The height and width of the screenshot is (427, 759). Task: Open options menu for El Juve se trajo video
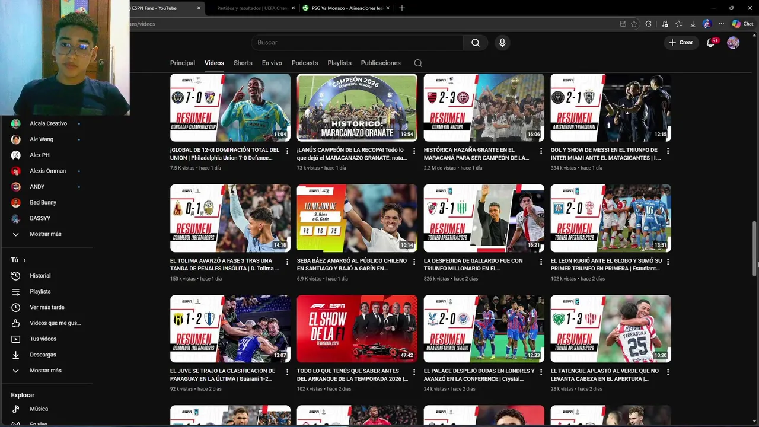coord(287,372)
